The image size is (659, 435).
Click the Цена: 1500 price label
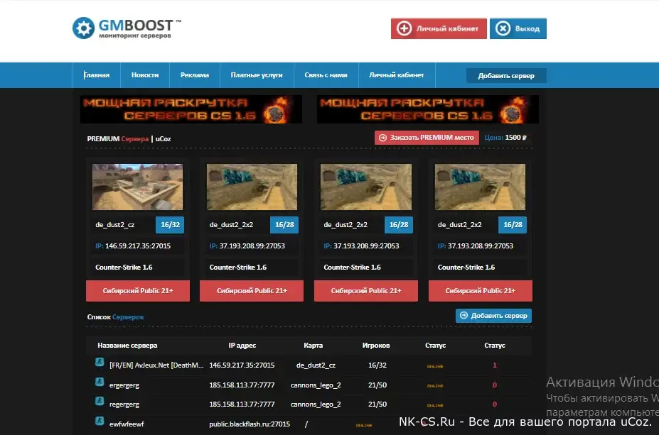click(x=505, y=138)
